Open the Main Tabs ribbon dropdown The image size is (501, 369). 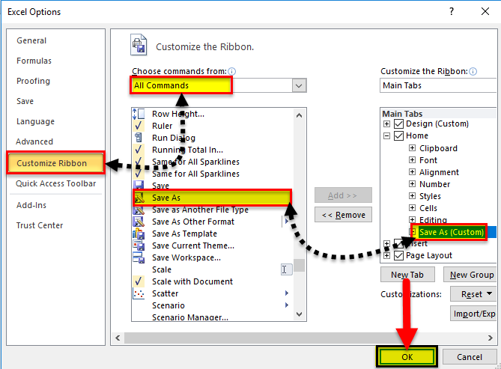pos(438,85)
